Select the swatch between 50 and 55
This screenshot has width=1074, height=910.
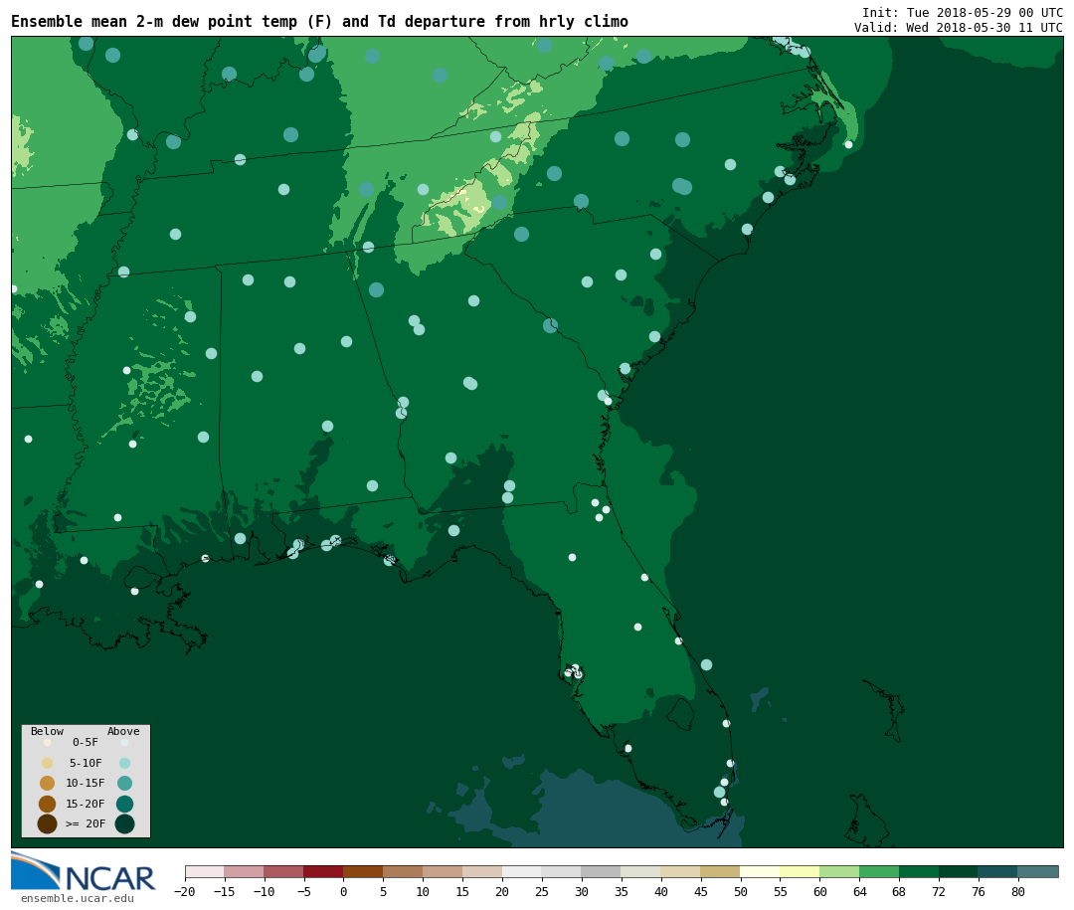[x=761, y=871]
